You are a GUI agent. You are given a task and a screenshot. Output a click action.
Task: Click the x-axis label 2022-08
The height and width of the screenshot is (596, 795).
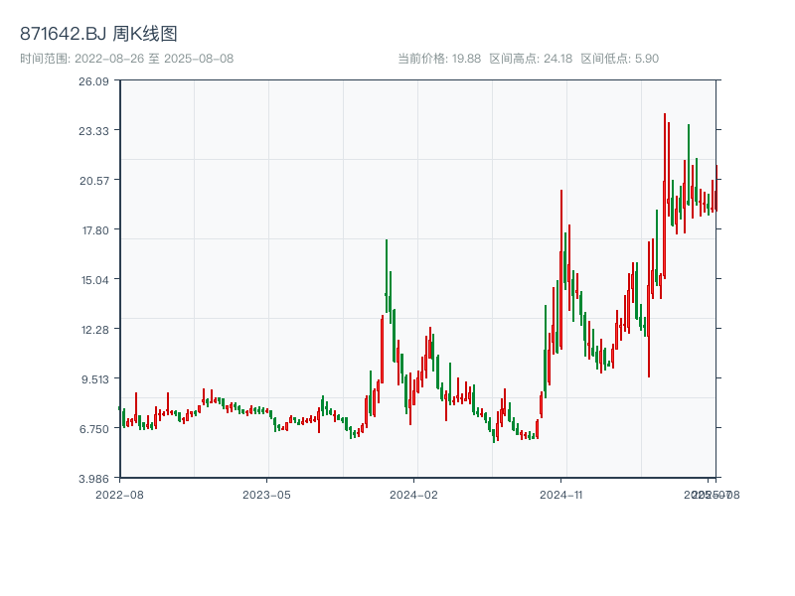119,495
